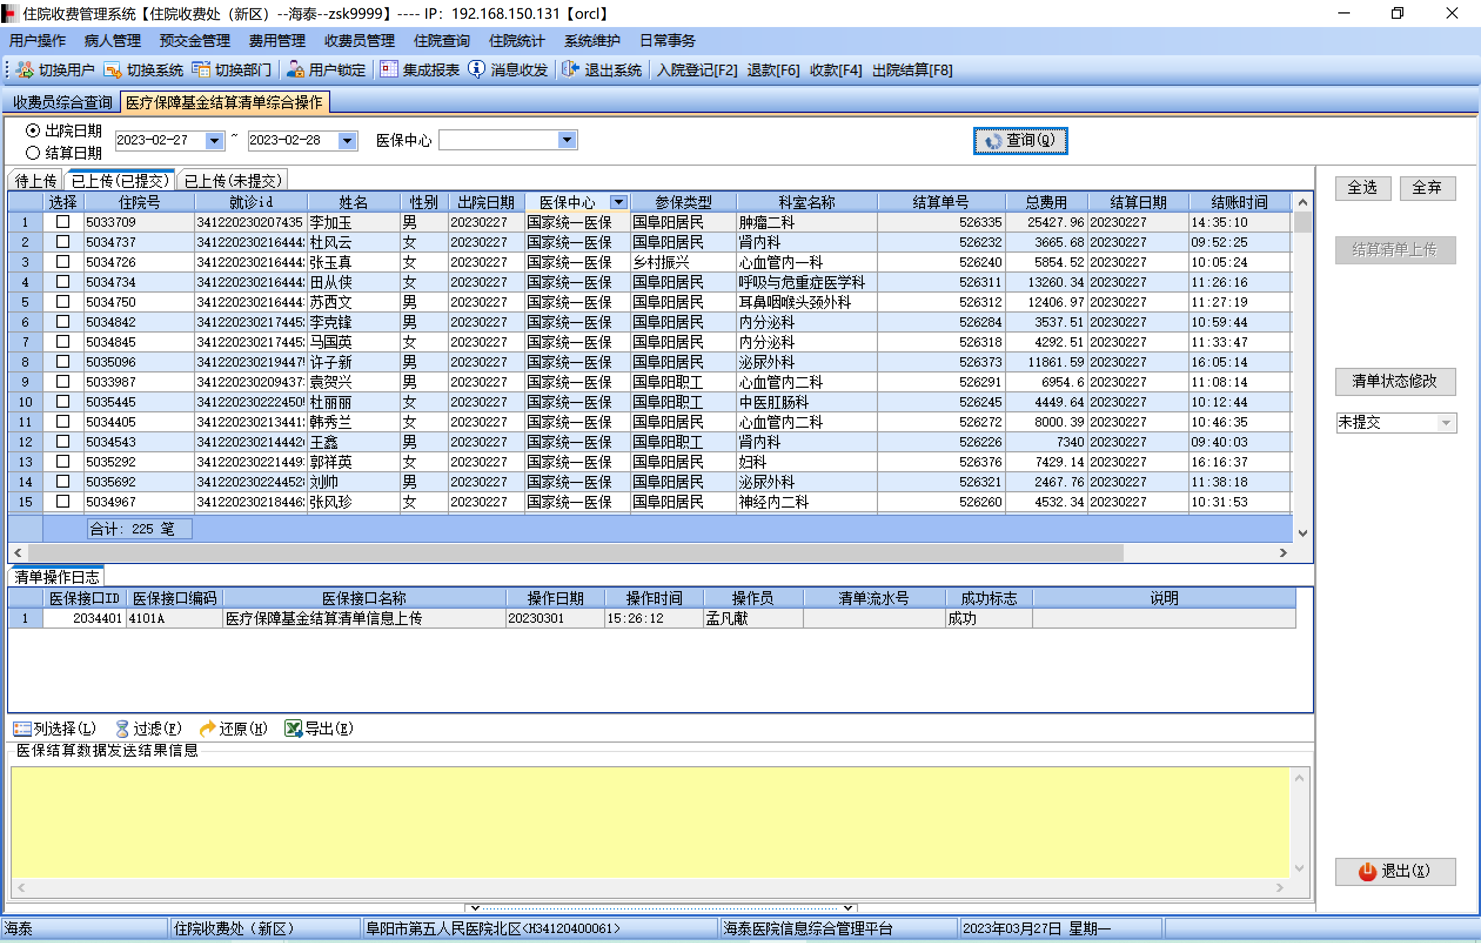Click the grid's horizontal scrollbar
The height and width of the screenshot is (943, 1481).
(x=575, y=553)
